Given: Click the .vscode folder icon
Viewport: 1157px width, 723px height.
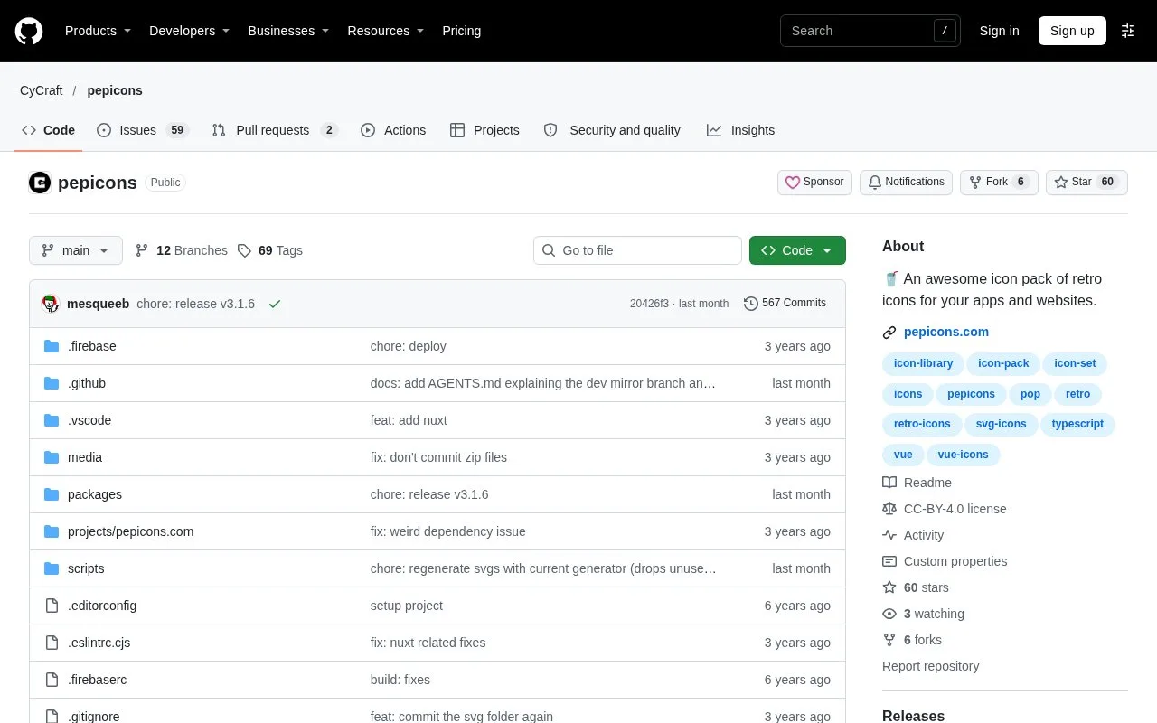Looking at the screenshot, I should tap(52, 420).
